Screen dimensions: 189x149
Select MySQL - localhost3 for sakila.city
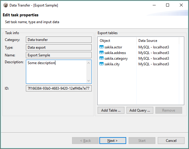154,64
